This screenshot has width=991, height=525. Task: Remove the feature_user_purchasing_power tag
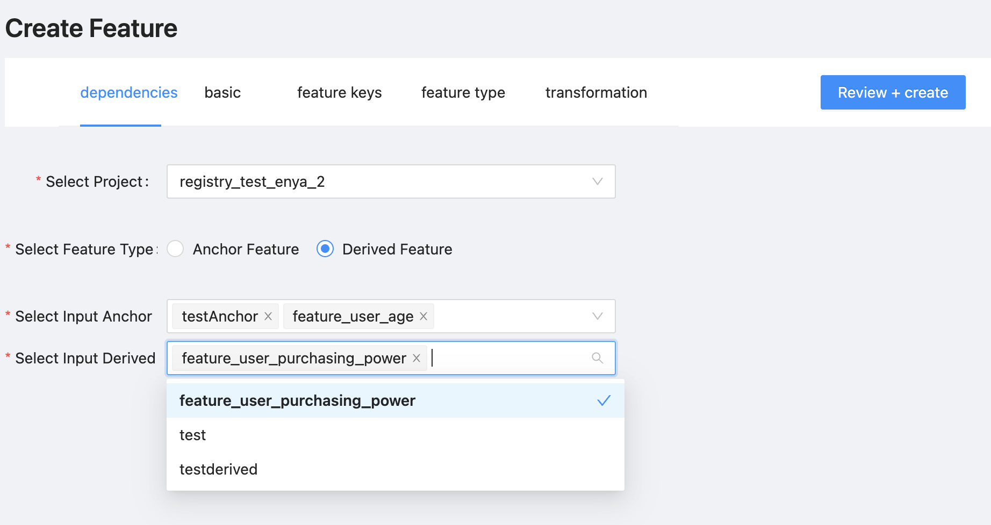click(416, 358)
